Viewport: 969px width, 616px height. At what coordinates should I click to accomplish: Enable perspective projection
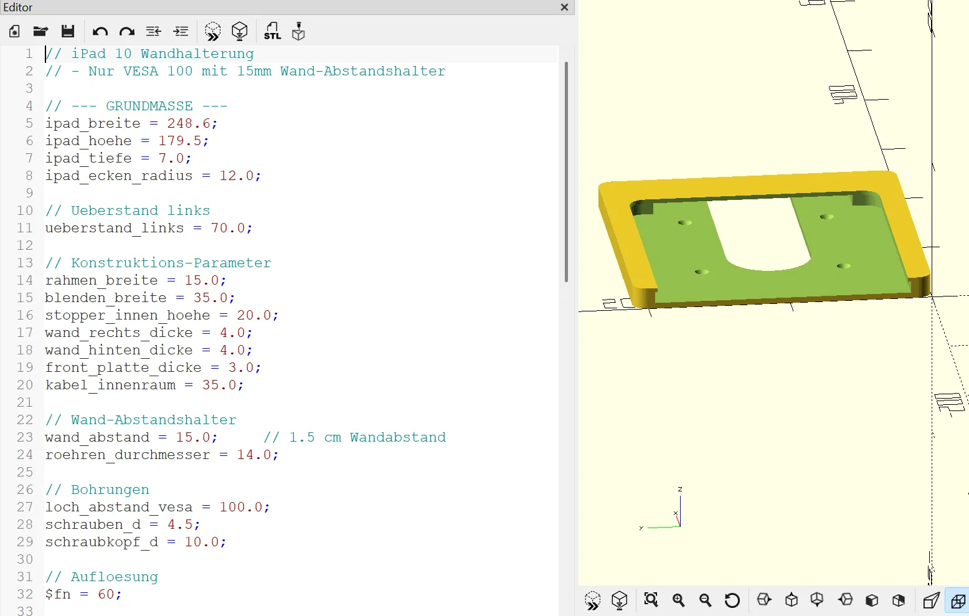pyautogui.click(x=931, y=600)
